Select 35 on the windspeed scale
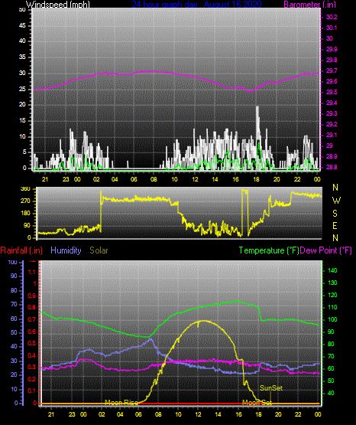This screenshot has width=356, height=425. (22, 57)
